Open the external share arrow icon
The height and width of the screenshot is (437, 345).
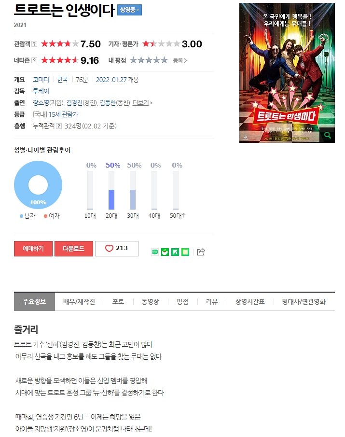(201, 252)
